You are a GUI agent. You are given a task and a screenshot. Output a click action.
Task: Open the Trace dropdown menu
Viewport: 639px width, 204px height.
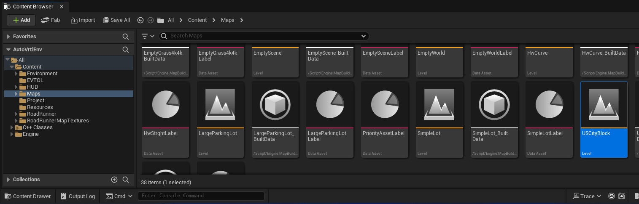click(x=587, y=196)
